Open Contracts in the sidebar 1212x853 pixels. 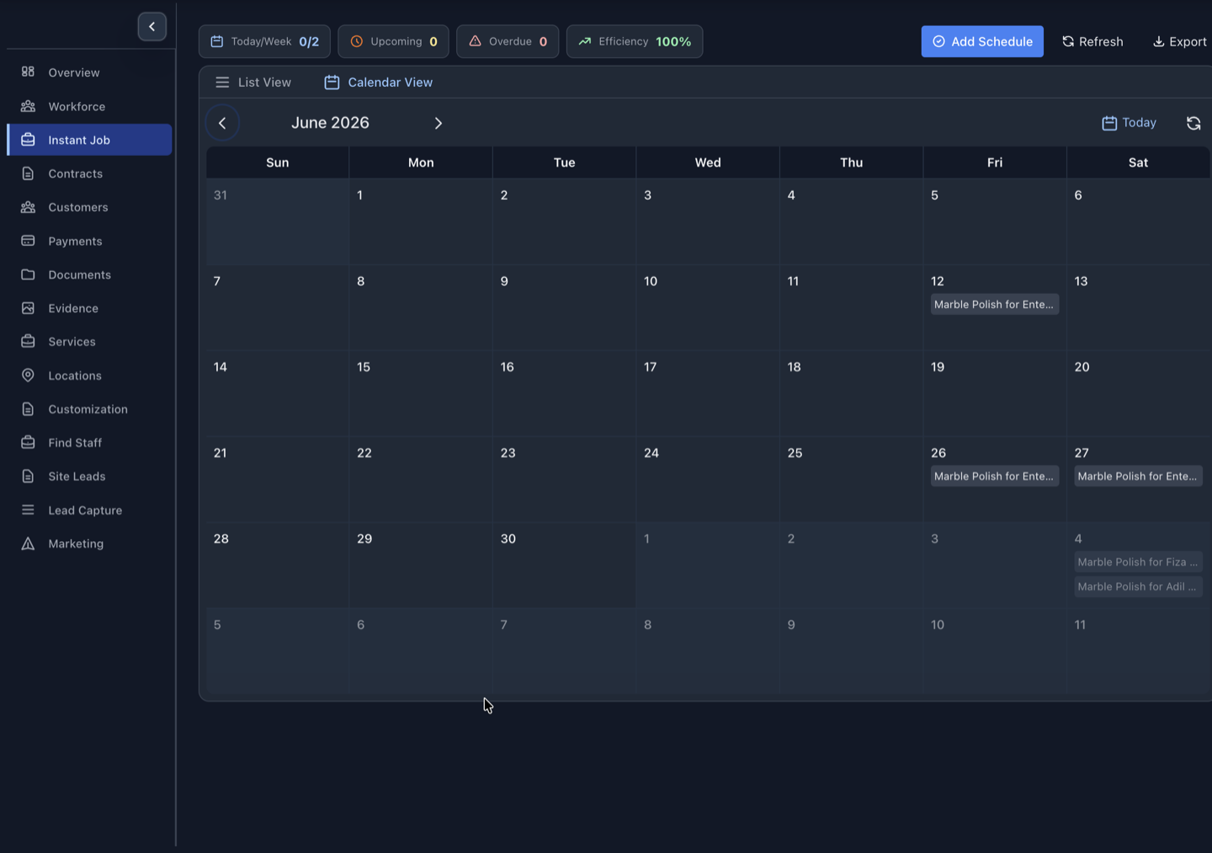89,173
